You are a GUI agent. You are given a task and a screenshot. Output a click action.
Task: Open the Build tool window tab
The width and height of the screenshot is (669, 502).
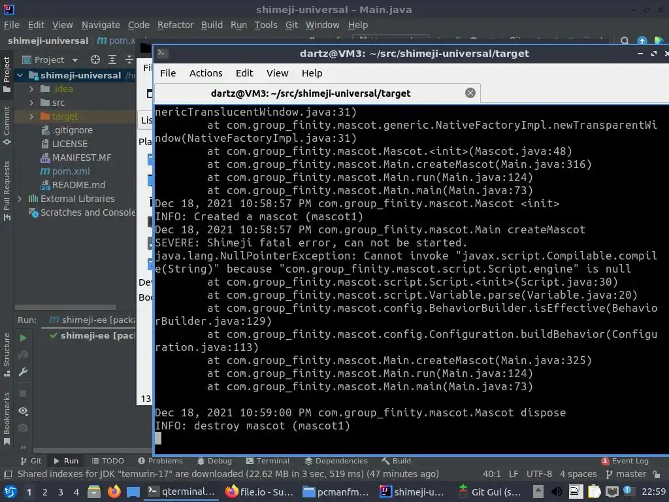pyautogui.click(x=397, y=461)
